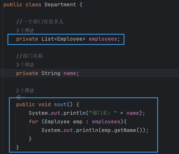179x154 pixels.
Task: Click the 'for' keyword
Action: (33, 122)
